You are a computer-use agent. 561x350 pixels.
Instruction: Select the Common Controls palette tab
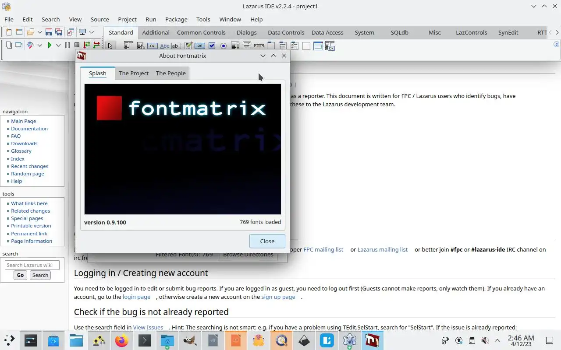coord(201,32)
